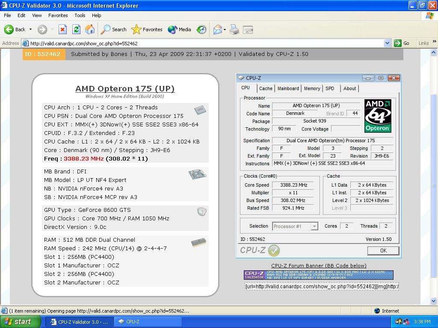Open Favorites star toolbar button
Screen dimensions: 438x328
click(x=147, y=29)
